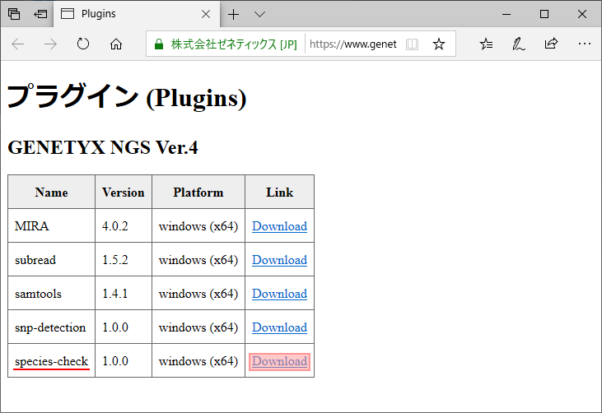This screenshot has height=413, width=602.
Task: Open the Favorites hub icon
Action: tap(486, 44)
